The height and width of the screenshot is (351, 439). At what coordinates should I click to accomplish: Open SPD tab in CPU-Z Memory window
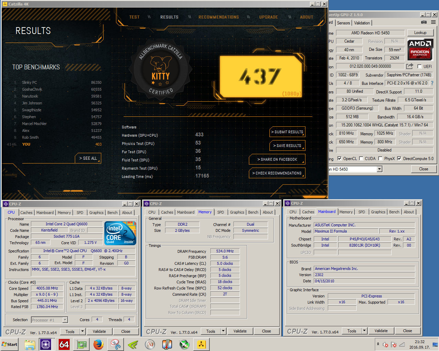coord(221,212)
